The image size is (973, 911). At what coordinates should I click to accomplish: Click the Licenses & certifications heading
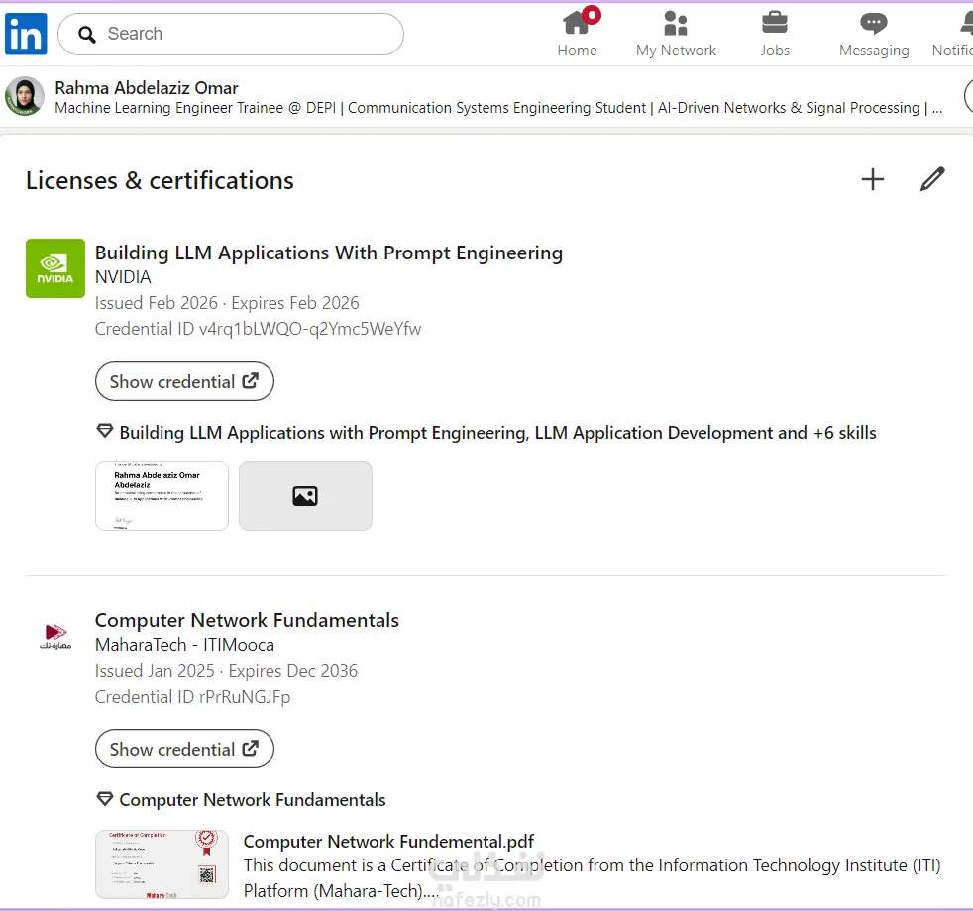(x=160, y=180)
